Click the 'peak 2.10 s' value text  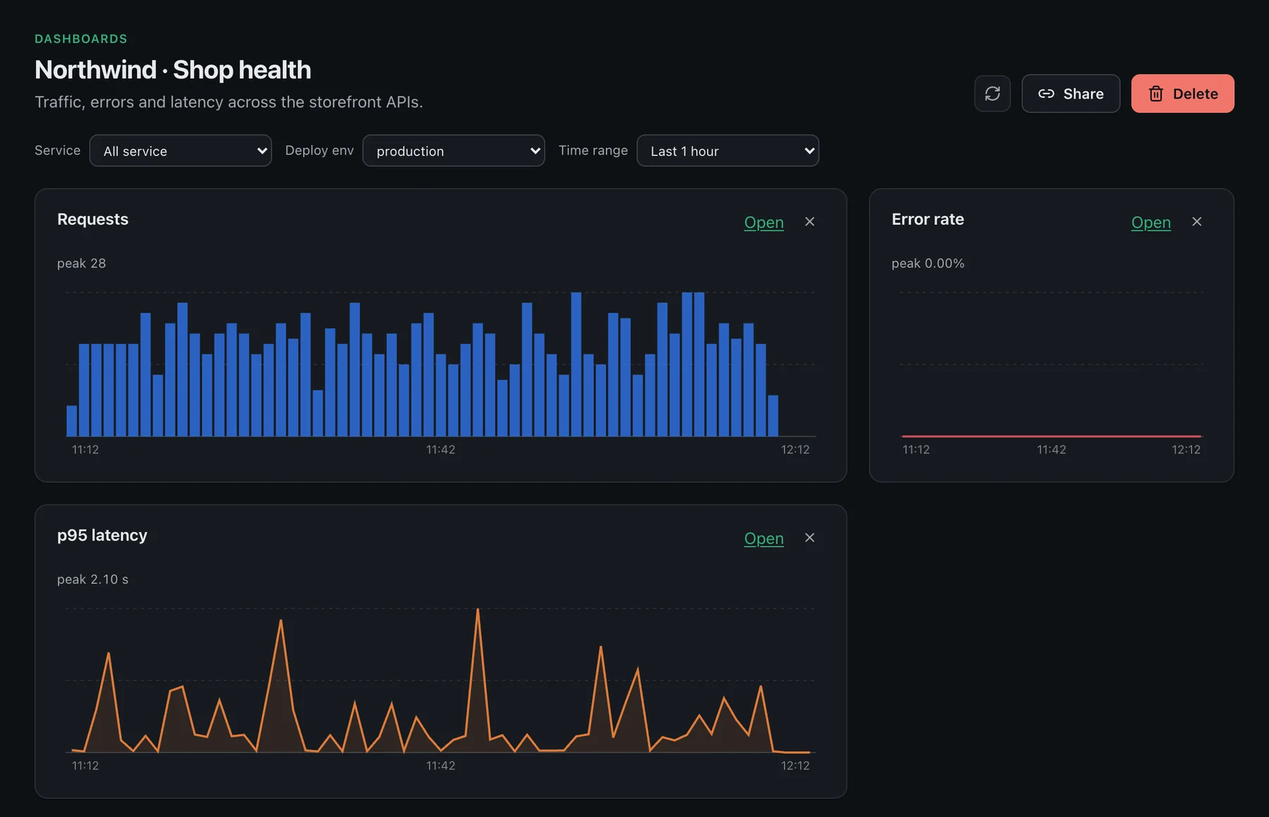coord(92,579)
